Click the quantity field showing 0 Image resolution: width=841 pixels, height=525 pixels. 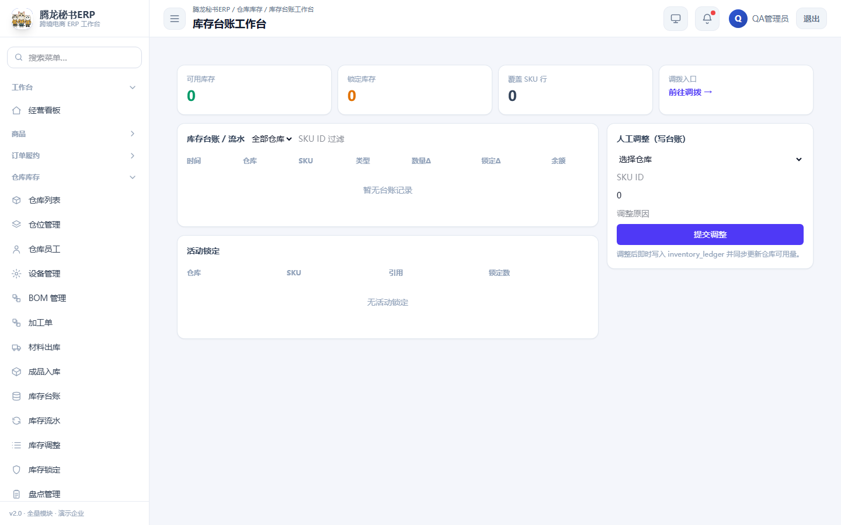(710, 195)
